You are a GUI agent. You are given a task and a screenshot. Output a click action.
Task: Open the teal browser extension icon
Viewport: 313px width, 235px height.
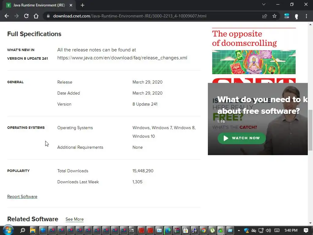click(x=287, y=16)
